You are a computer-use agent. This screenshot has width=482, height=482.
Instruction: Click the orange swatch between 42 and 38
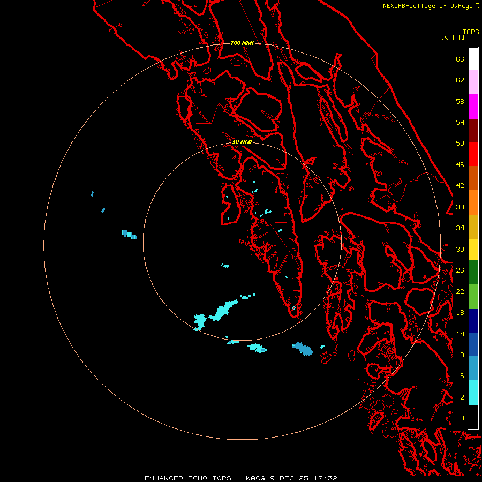pyautogui.click(x=473, y=202)
